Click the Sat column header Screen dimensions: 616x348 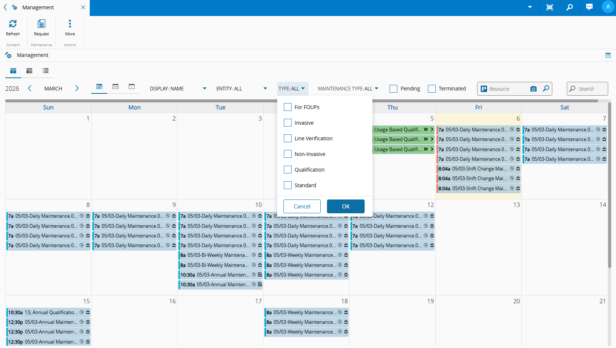565,108
